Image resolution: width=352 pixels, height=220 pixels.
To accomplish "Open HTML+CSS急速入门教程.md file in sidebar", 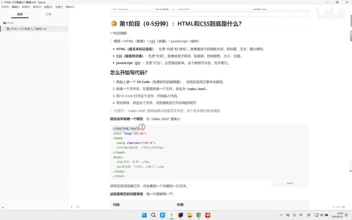I will 34,29.
